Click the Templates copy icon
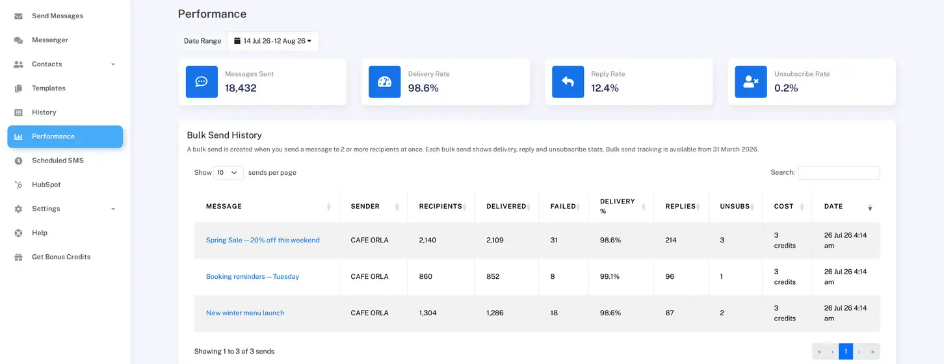 tap(18, 88)
